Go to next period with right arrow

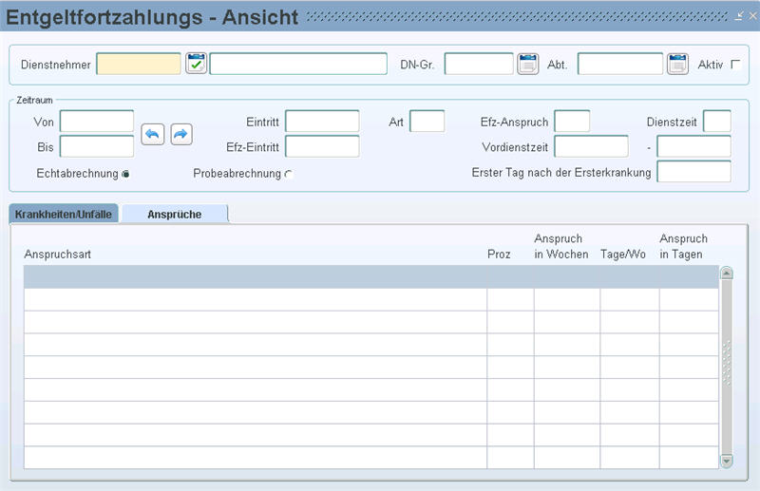coord(181,134)
